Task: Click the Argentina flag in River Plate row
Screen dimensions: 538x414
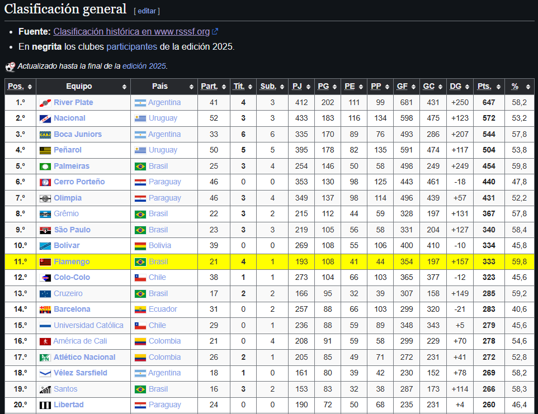Action: point(140,103)
